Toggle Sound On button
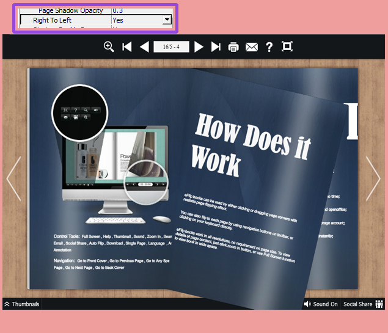This screenshot has width=388, height=333. [x=321, y=304]
